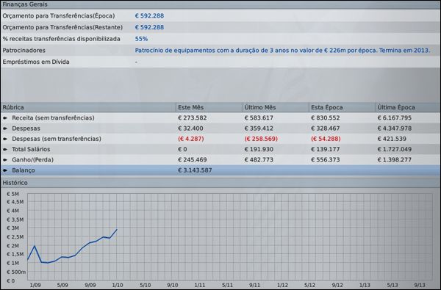This screenshot has height=290, width=441.
Task: Click the Última Época column header
Action: coord(408,107)
